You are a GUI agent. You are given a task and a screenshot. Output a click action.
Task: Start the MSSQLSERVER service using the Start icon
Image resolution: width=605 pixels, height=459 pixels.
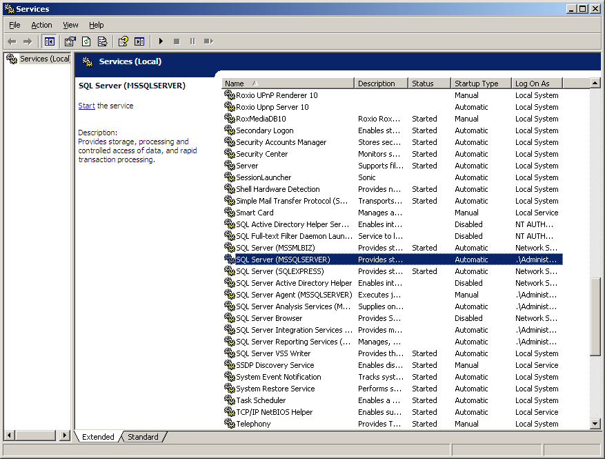[x=160, y=41]
